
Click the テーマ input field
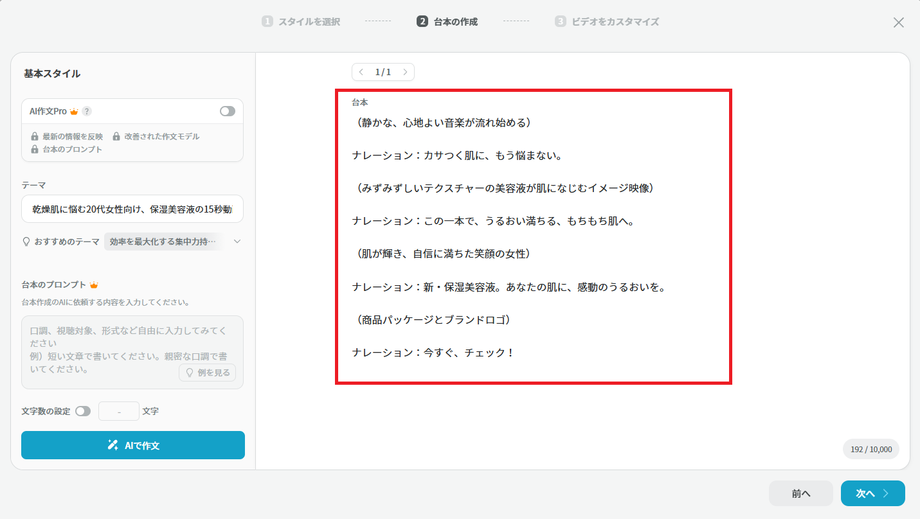132,209
